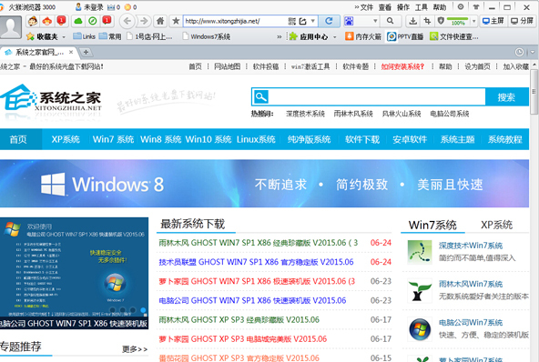Image resolution: width=539 pixels, height=362 pixels.
Task: Select the active blue carousel dot
Action: tap(143, 310)
